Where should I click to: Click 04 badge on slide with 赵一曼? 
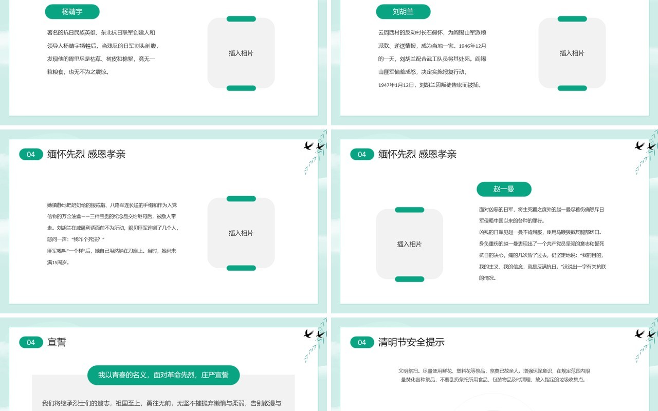click(x=362, y=154)
